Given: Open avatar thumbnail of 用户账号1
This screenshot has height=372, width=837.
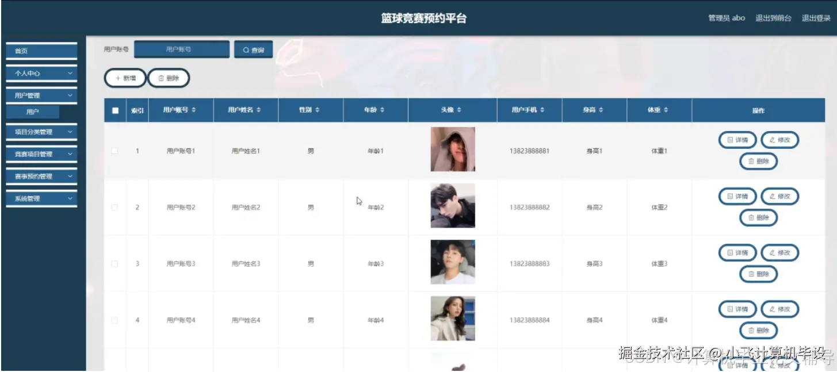Looking at the screenshot, I should (x=453, y=149).
